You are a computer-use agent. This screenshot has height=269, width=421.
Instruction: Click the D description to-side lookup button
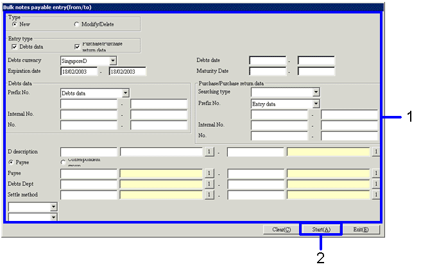pos(376,152)
